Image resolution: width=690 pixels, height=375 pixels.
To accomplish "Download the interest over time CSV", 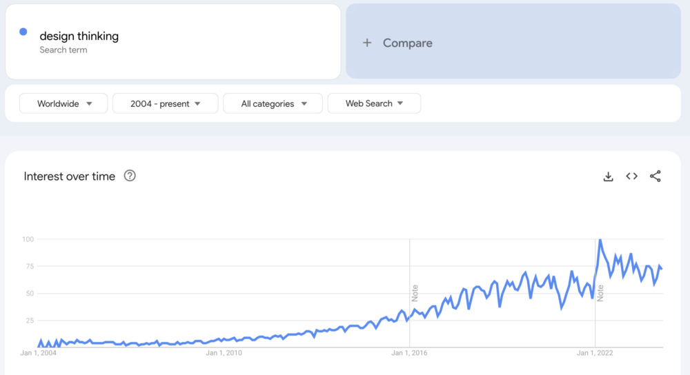I will pos(608,176).
